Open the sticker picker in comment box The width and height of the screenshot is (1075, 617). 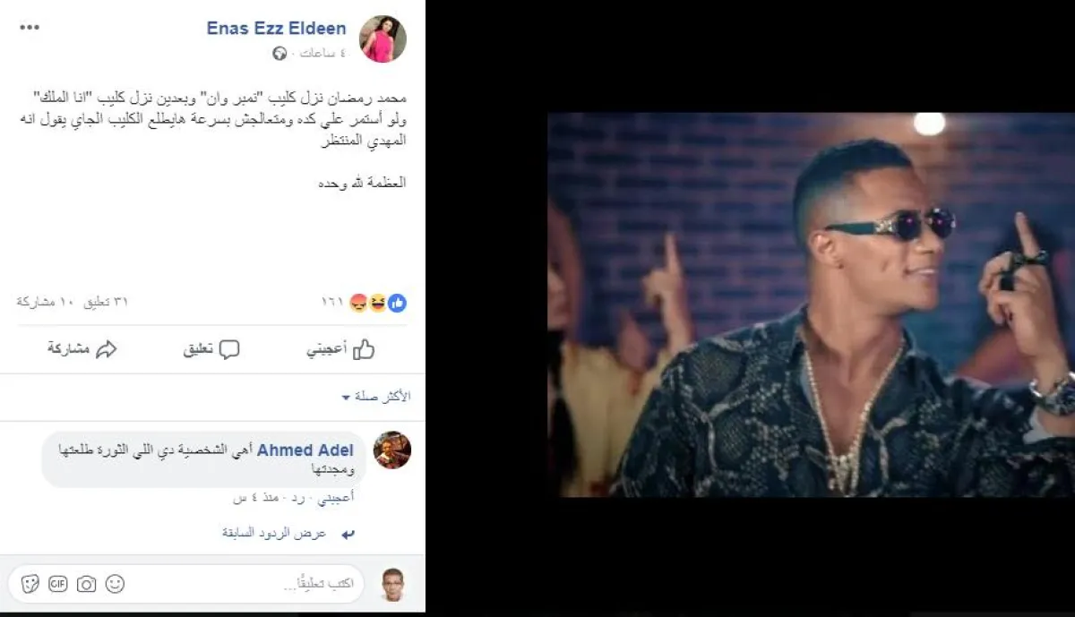[x=30, y=584]
